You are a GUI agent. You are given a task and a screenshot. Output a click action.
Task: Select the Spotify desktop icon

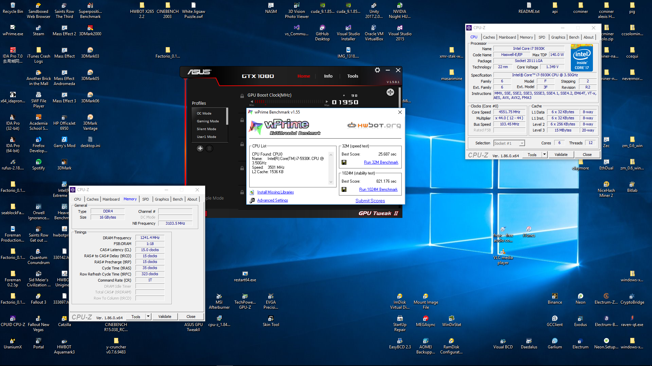click(38, 165)
